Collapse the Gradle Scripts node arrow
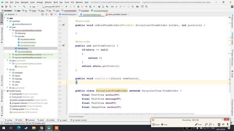 tap(5, 91)
